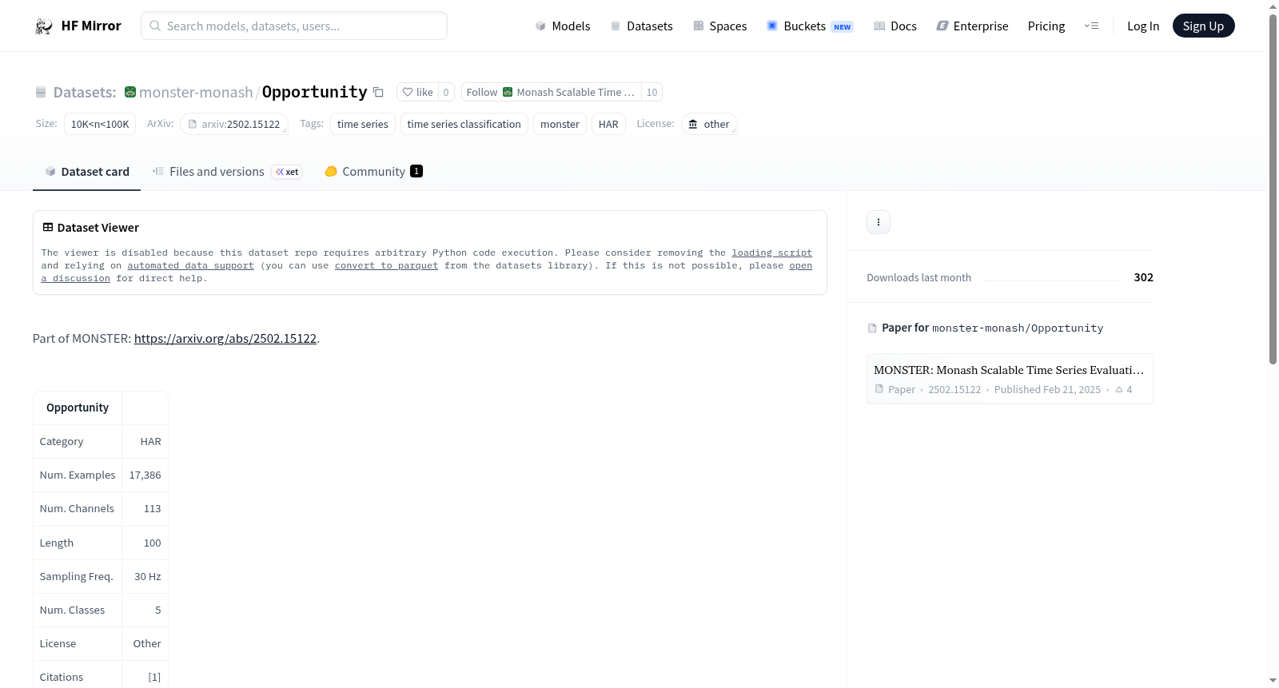Click the HF Mirror logo icon

(43, 26)
